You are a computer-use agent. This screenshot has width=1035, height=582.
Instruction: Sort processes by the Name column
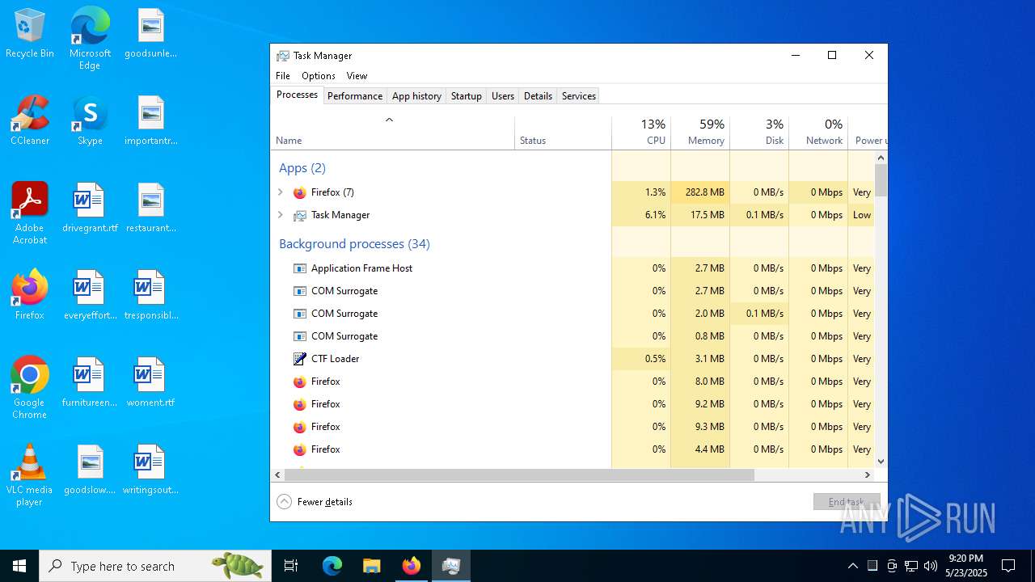tap(392, 133)
